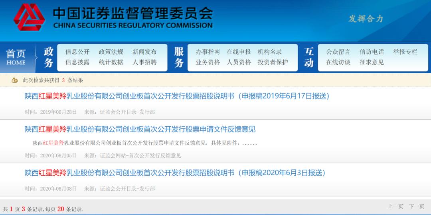Open 信息披露 link

[x=77, y=62]
